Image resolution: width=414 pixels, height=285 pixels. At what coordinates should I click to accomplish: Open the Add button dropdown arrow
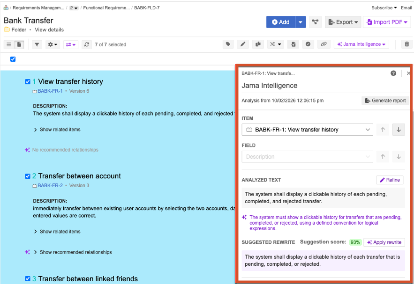[x=301, y=22]
